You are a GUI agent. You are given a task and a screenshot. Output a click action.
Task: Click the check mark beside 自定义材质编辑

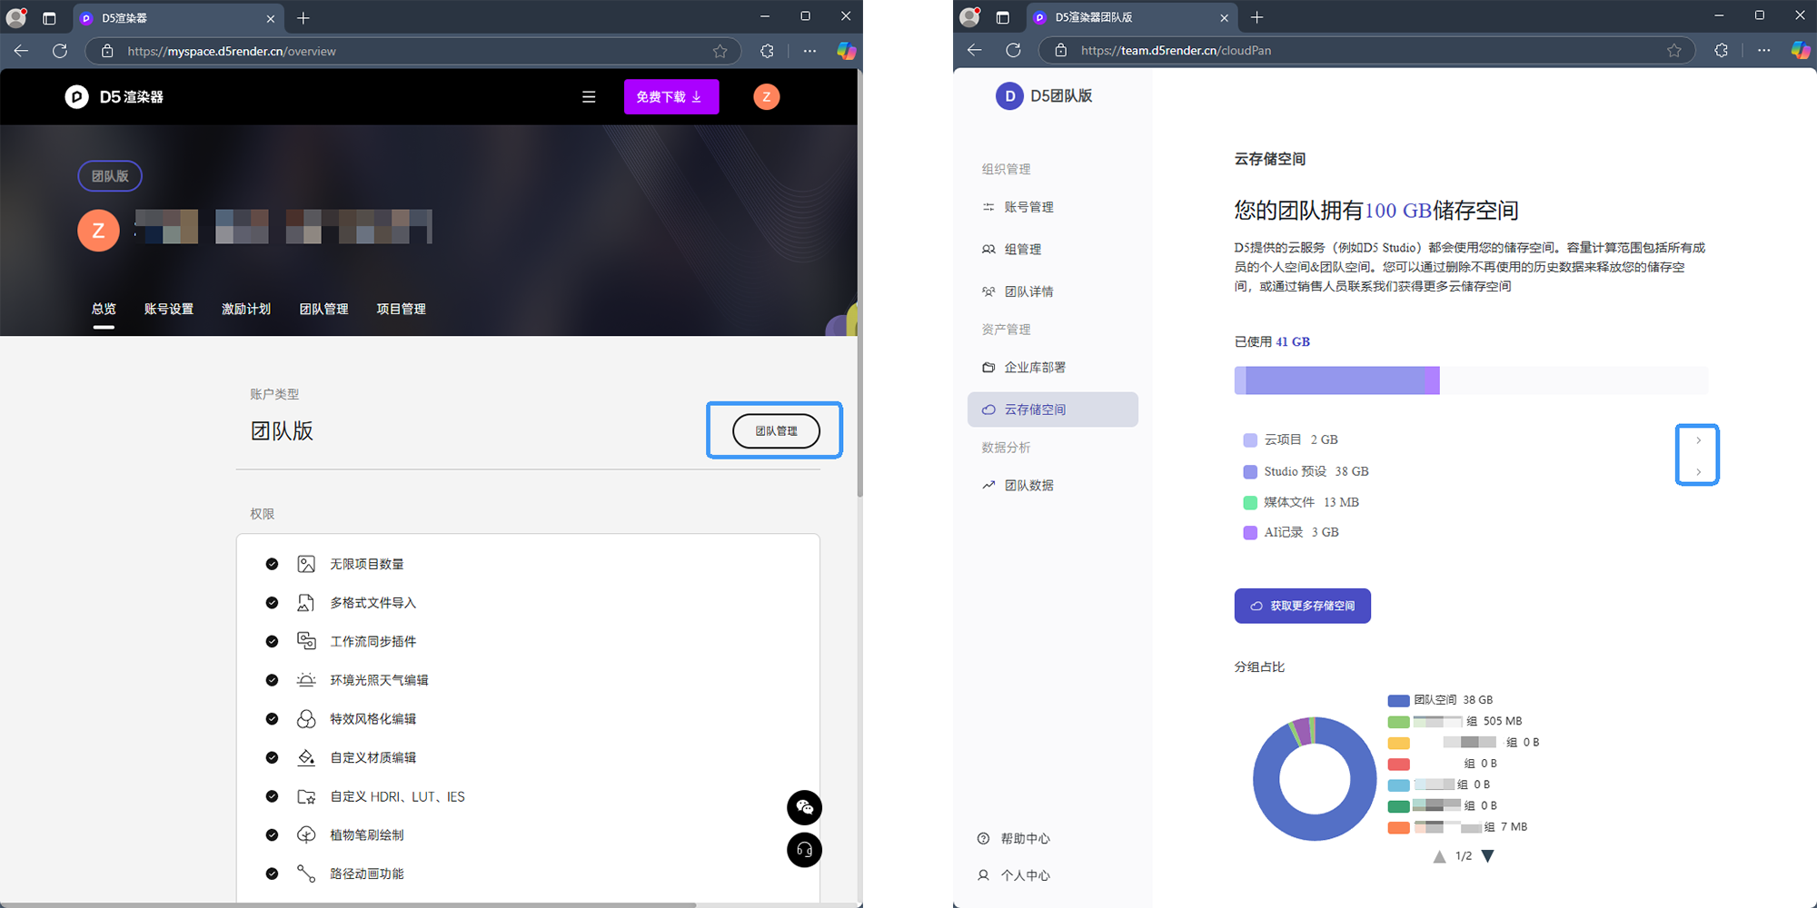[272, 757]
